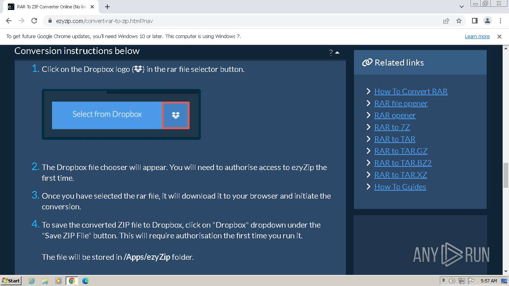Bookmark this page with star icon
Screen dimensions: 509x286
coord(459,21)
